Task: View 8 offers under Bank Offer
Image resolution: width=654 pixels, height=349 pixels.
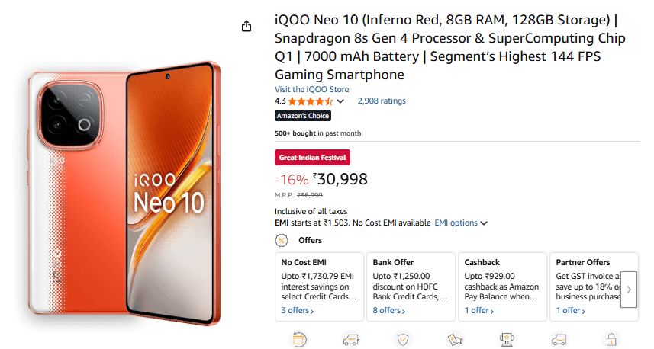Action: pos(388,311)
